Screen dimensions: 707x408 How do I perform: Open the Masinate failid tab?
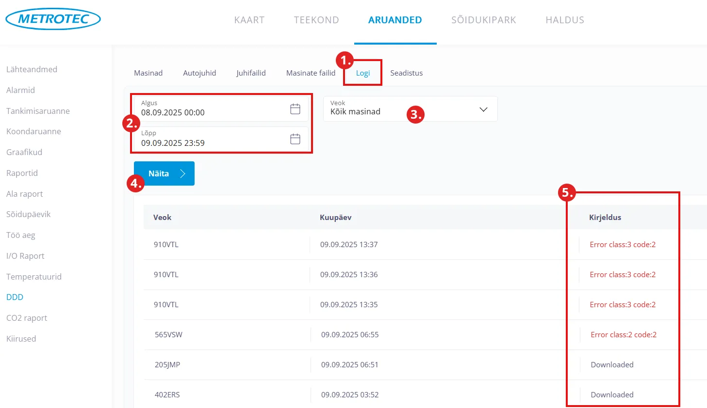point(311,73)
